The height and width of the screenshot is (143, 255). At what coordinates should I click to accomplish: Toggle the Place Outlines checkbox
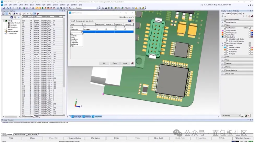pos(225,37)
